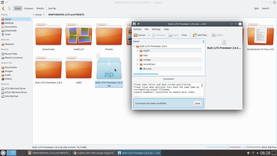The height and width of the screenshot is (156, 277).
Task: Switch Dolphin to Icons view mode
Action: 18,8
